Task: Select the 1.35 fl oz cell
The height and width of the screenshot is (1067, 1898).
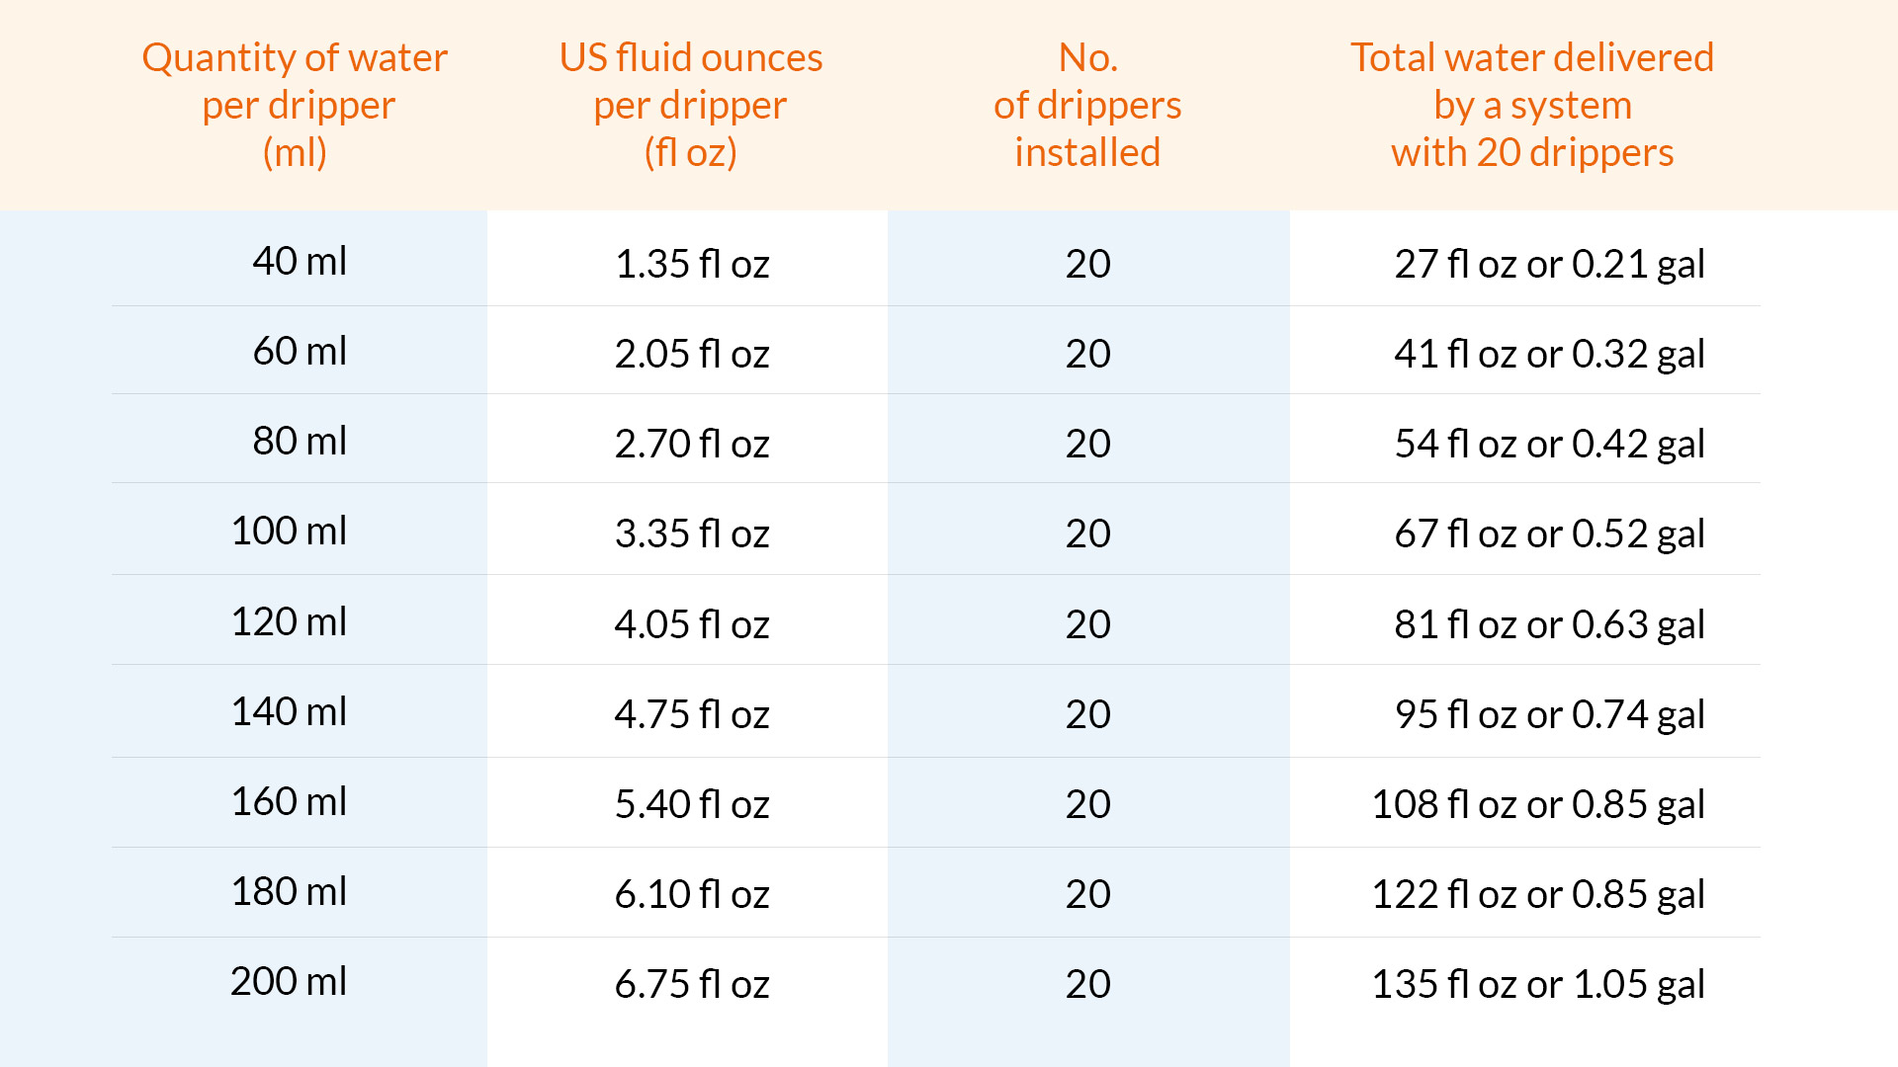Action: tap(692, 264)
